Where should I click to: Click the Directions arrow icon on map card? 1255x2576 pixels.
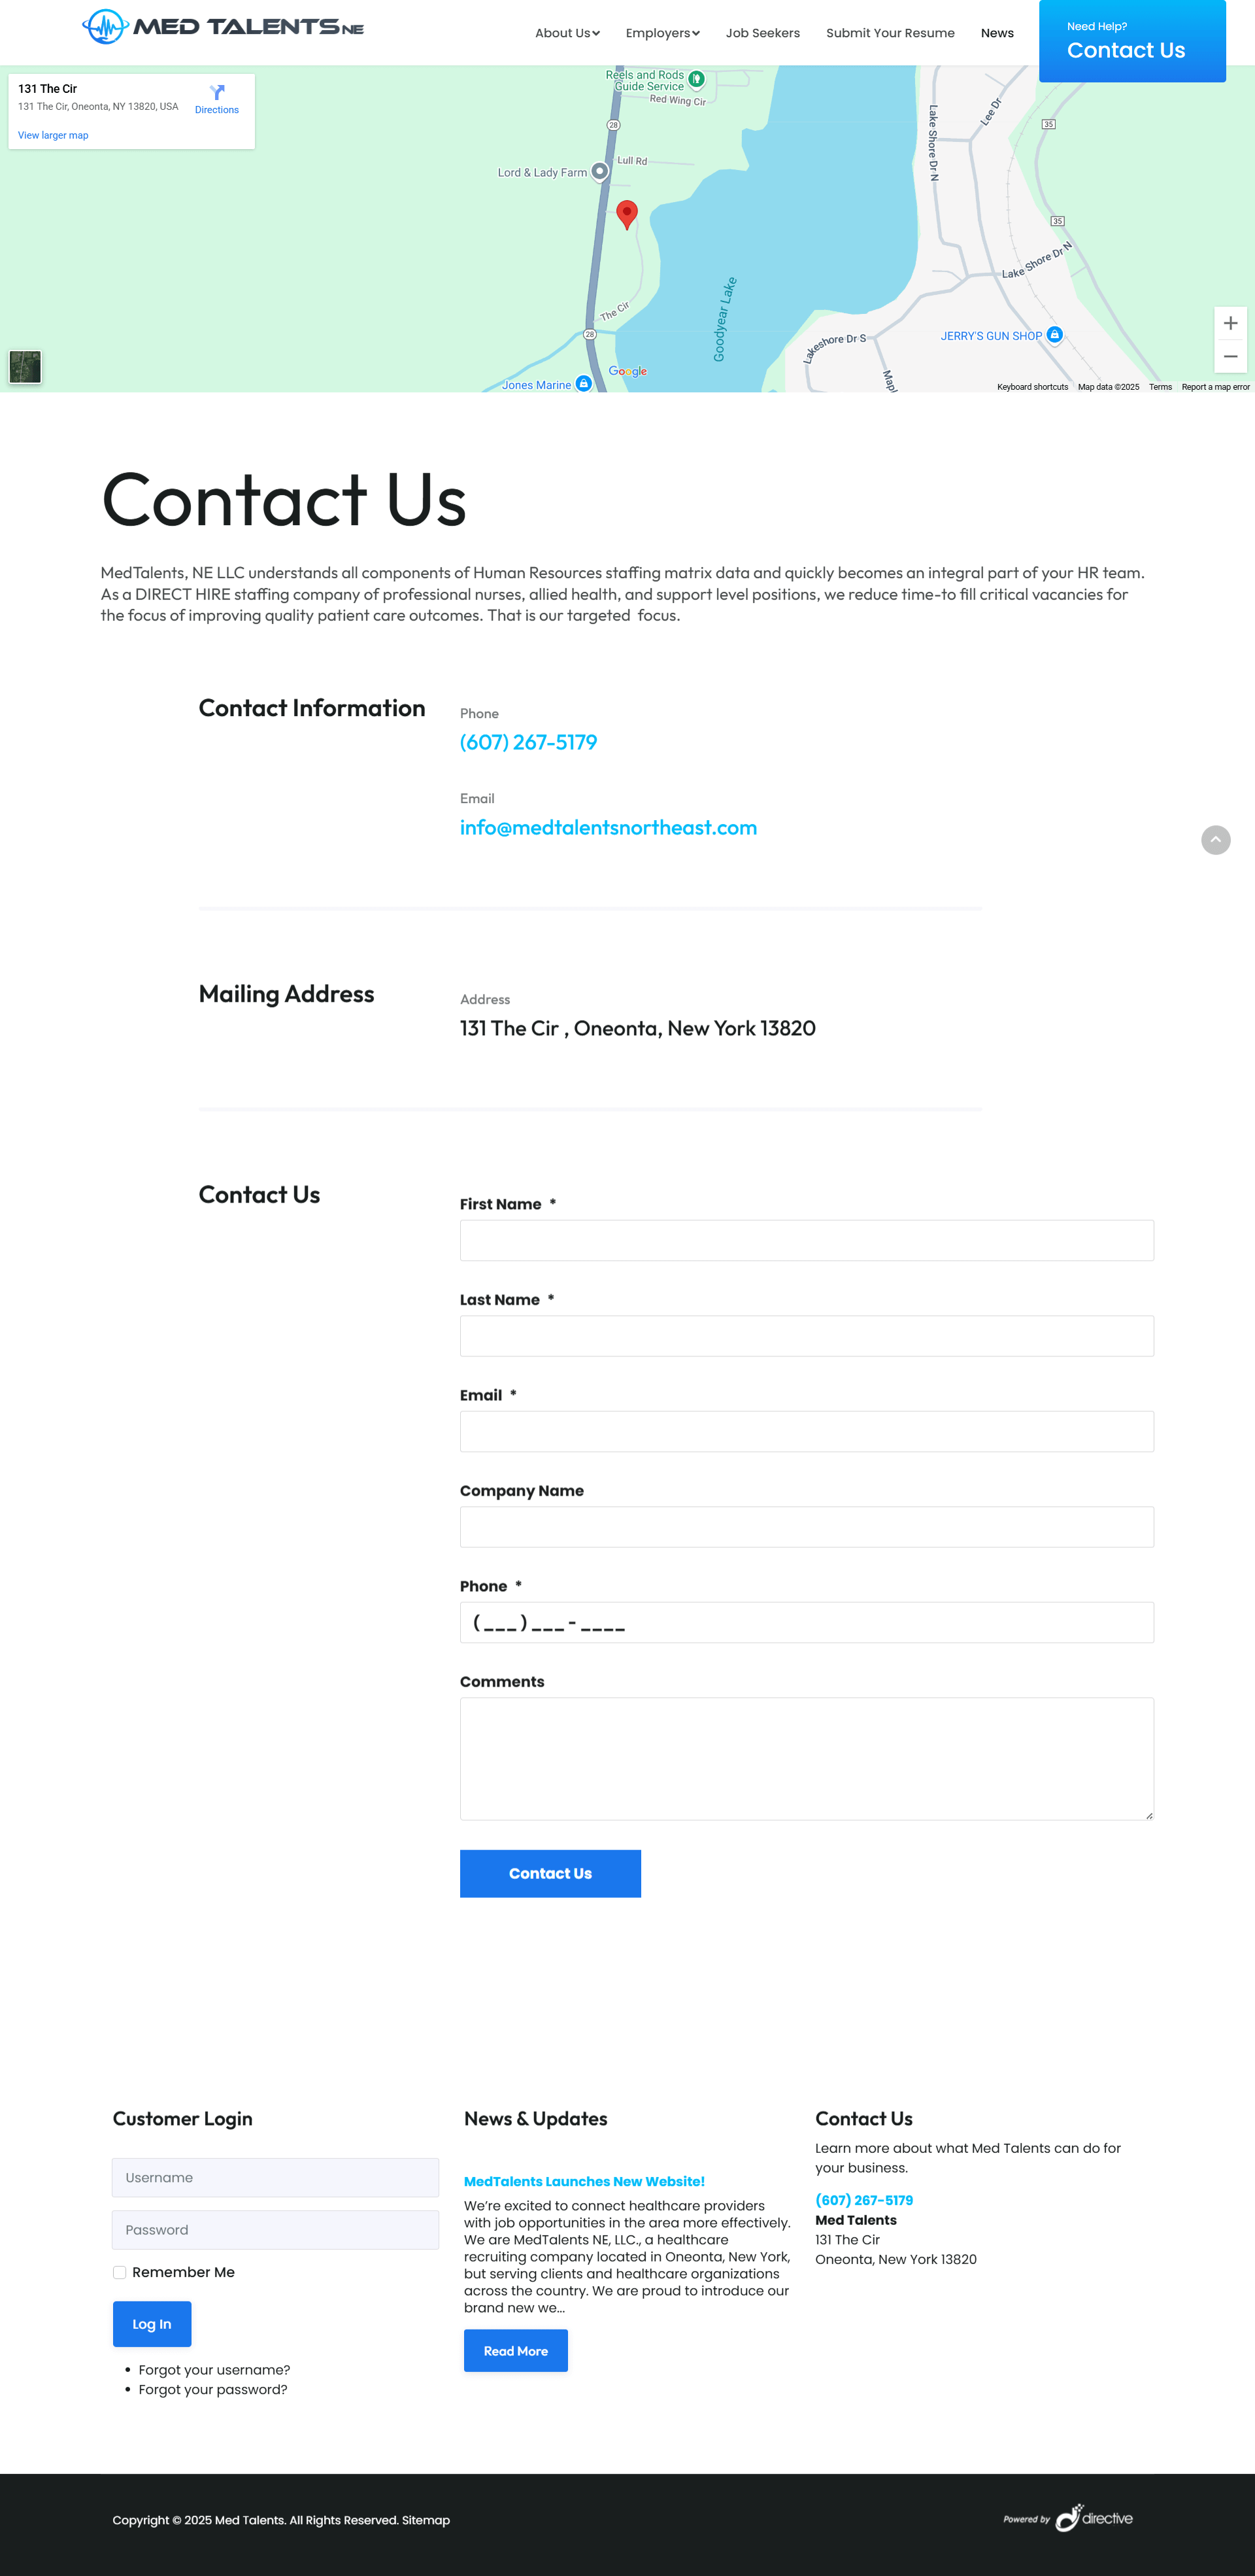pyautogui.click(x=217, y=92)
